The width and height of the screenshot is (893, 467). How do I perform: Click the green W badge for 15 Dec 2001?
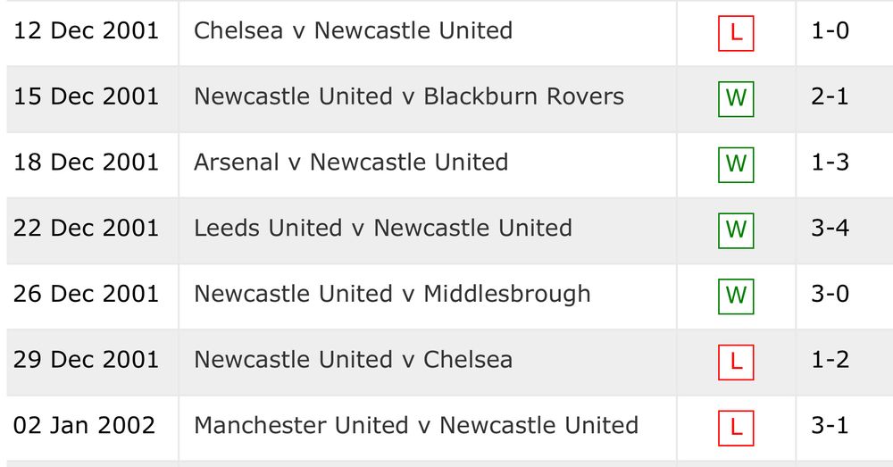click(736, 98)
